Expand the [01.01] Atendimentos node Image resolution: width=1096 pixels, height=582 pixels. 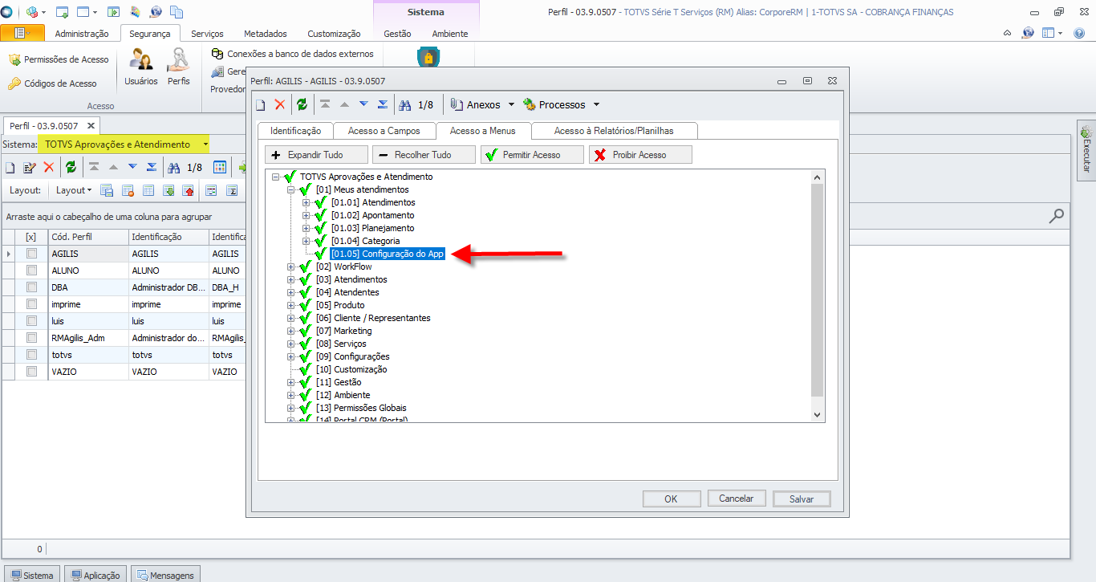pos(306,202)
